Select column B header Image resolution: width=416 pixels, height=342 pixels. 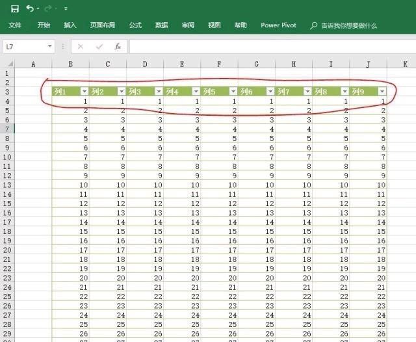click(x=71, y=64)
